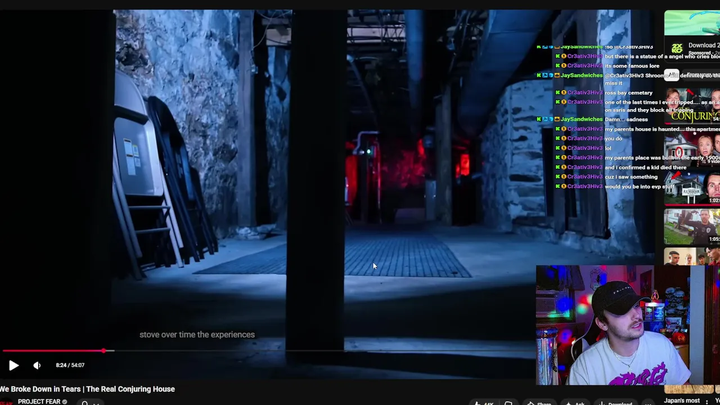720x405 pixels.
Task: Open the 'Download 2' sponsored ad title
Action: point(704,45)
